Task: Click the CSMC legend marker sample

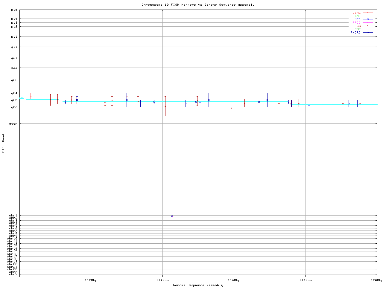Action: coord(368,13)
